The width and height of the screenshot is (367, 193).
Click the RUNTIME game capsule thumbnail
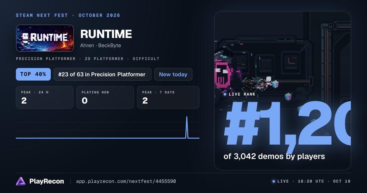(45, 38)
